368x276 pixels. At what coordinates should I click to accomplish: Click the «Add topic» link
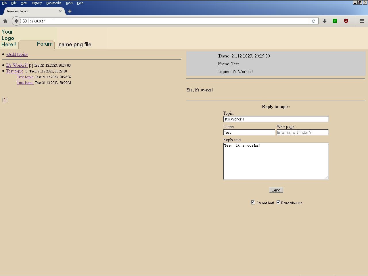point(17,54)
